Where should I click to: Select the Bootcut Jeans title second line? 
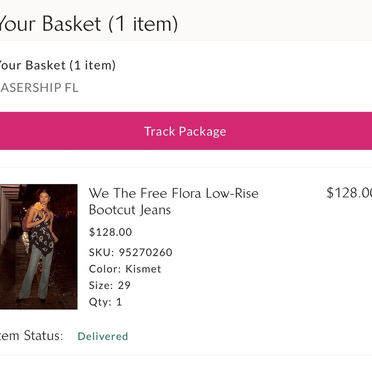[129, 209]
